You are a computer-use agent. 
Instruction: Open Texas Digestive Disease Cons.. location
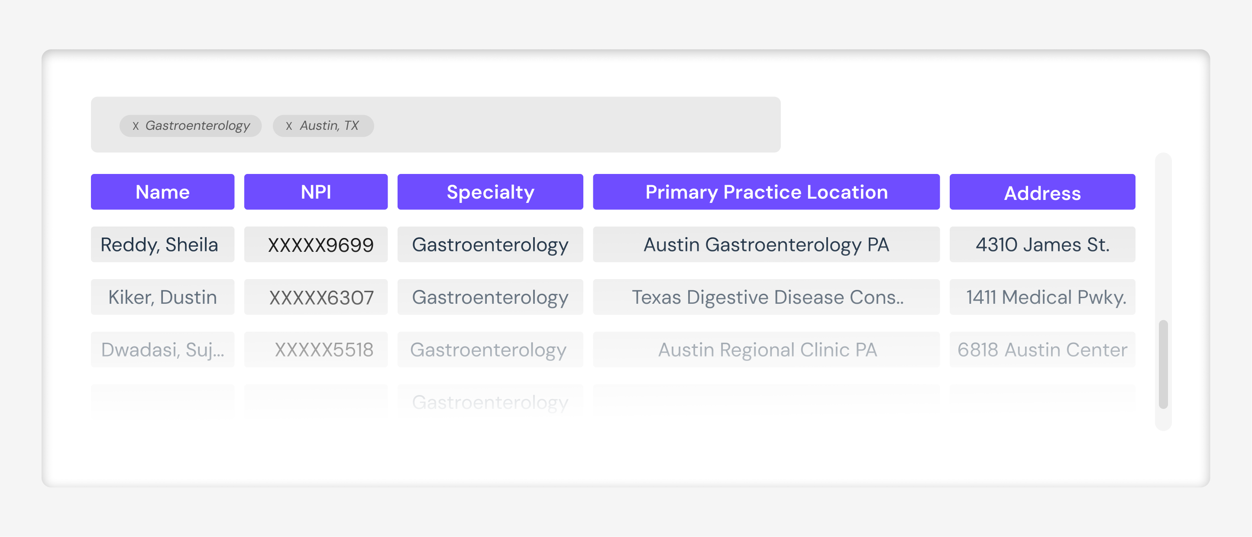(766, 297)
